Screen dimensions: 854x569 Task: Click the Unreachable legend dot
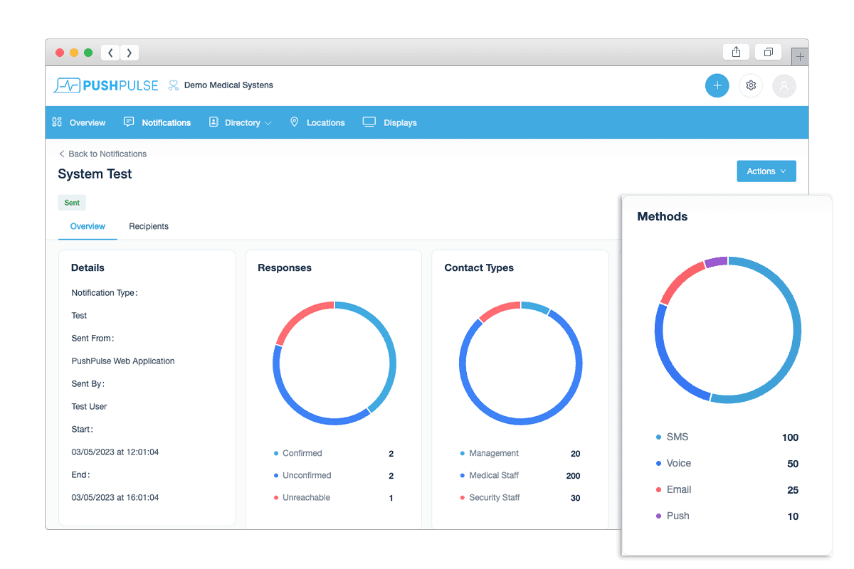coord(276,497)
